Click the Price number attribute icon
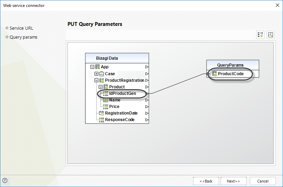The height and width of the screenshot is (187, 283). 106,107
